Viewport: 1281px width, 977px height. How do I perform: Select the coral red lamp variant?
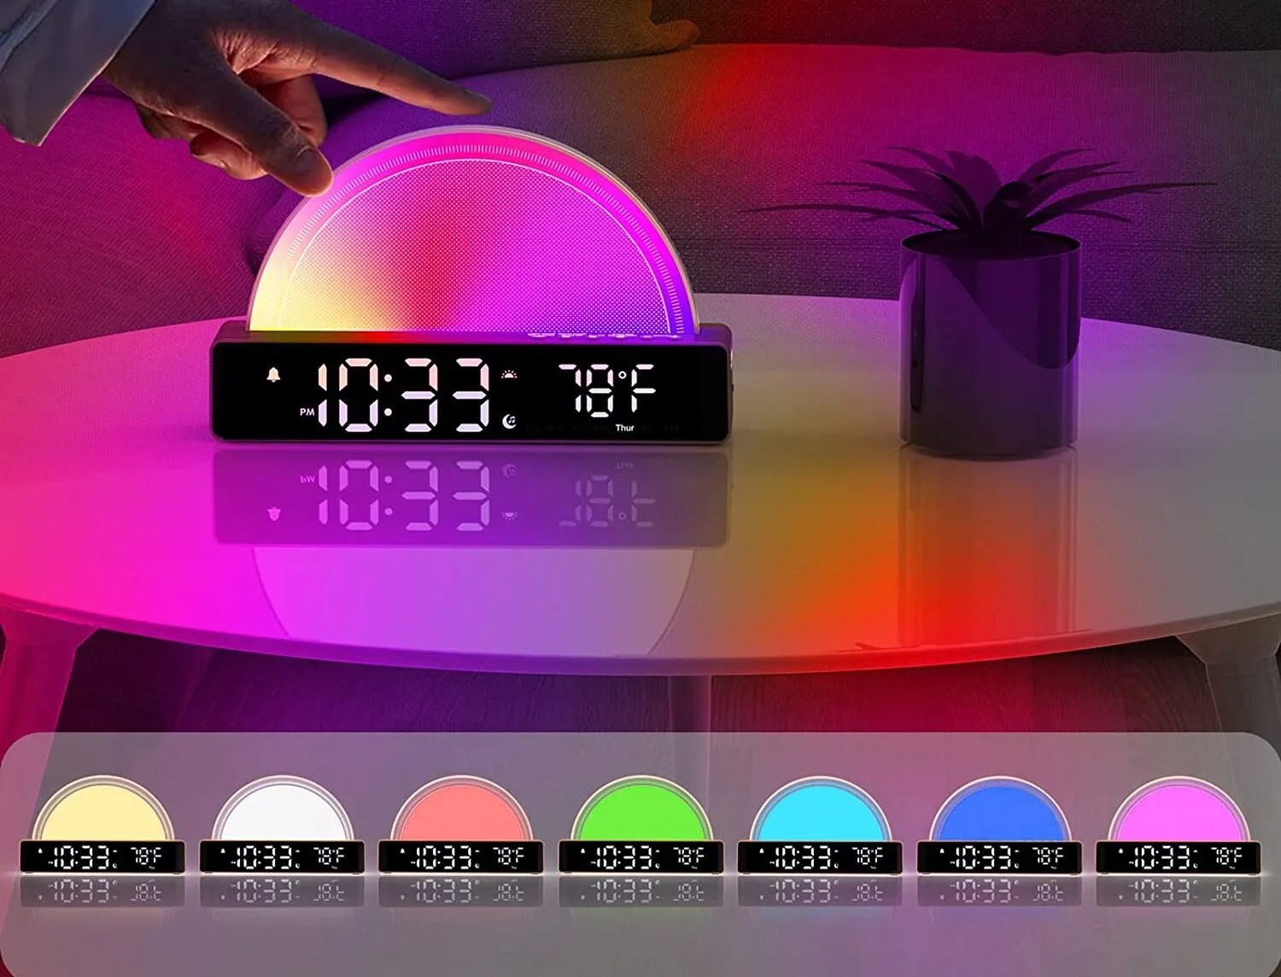point(461,811)
